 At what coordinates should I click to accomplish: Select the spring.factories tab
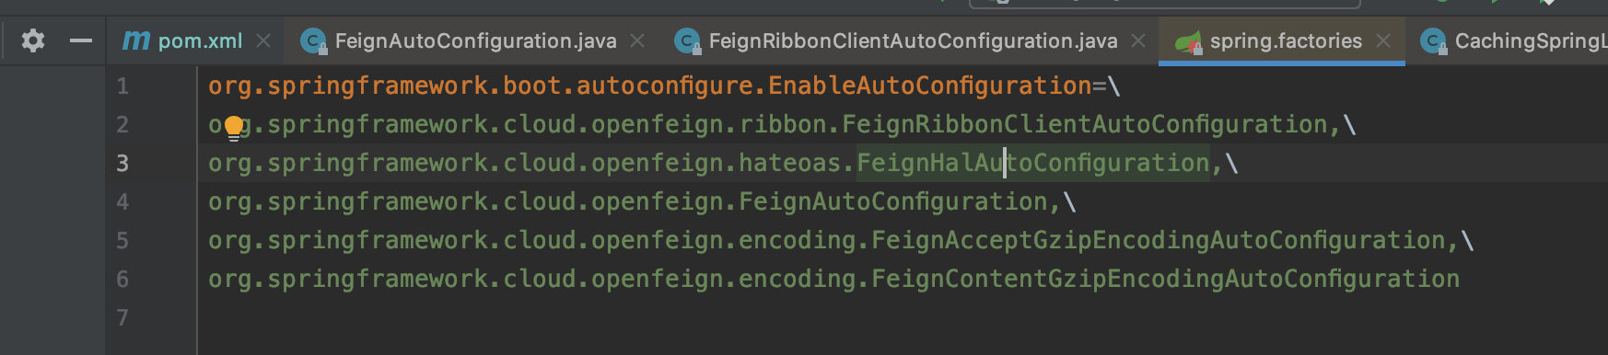click(1286, 40)
